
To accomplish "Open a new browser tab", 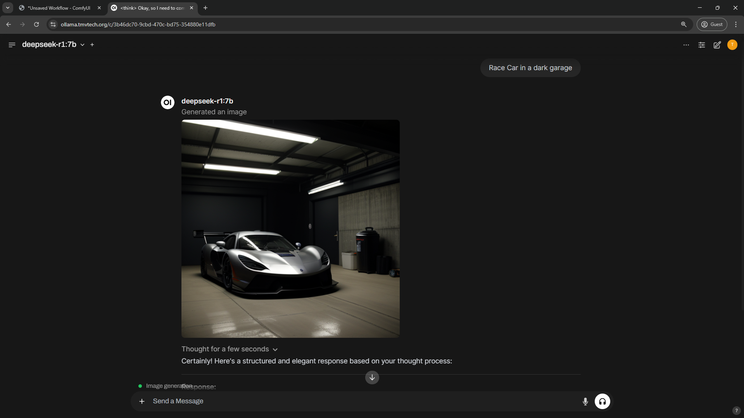I will 205,8.
